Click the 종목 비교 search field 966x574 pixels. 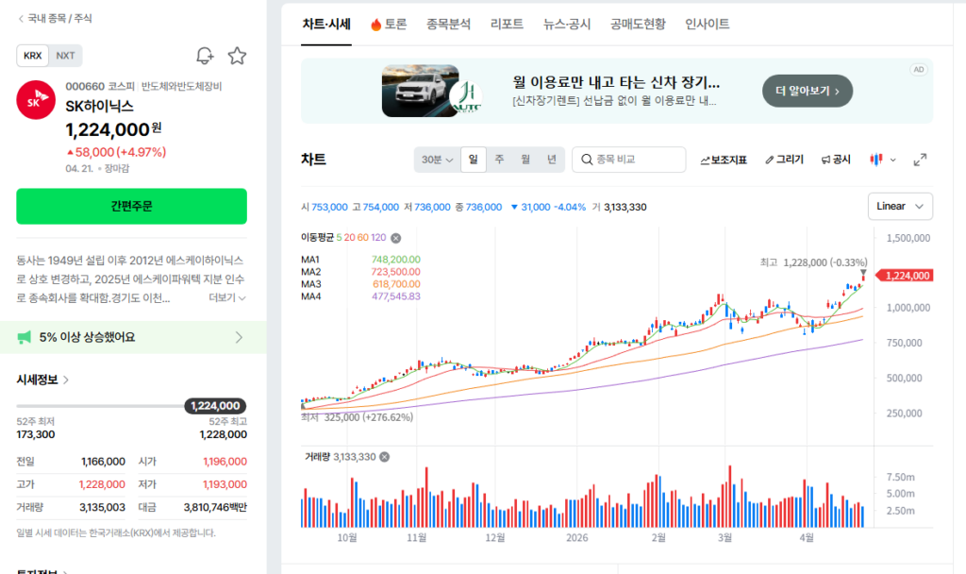point(628,160)
